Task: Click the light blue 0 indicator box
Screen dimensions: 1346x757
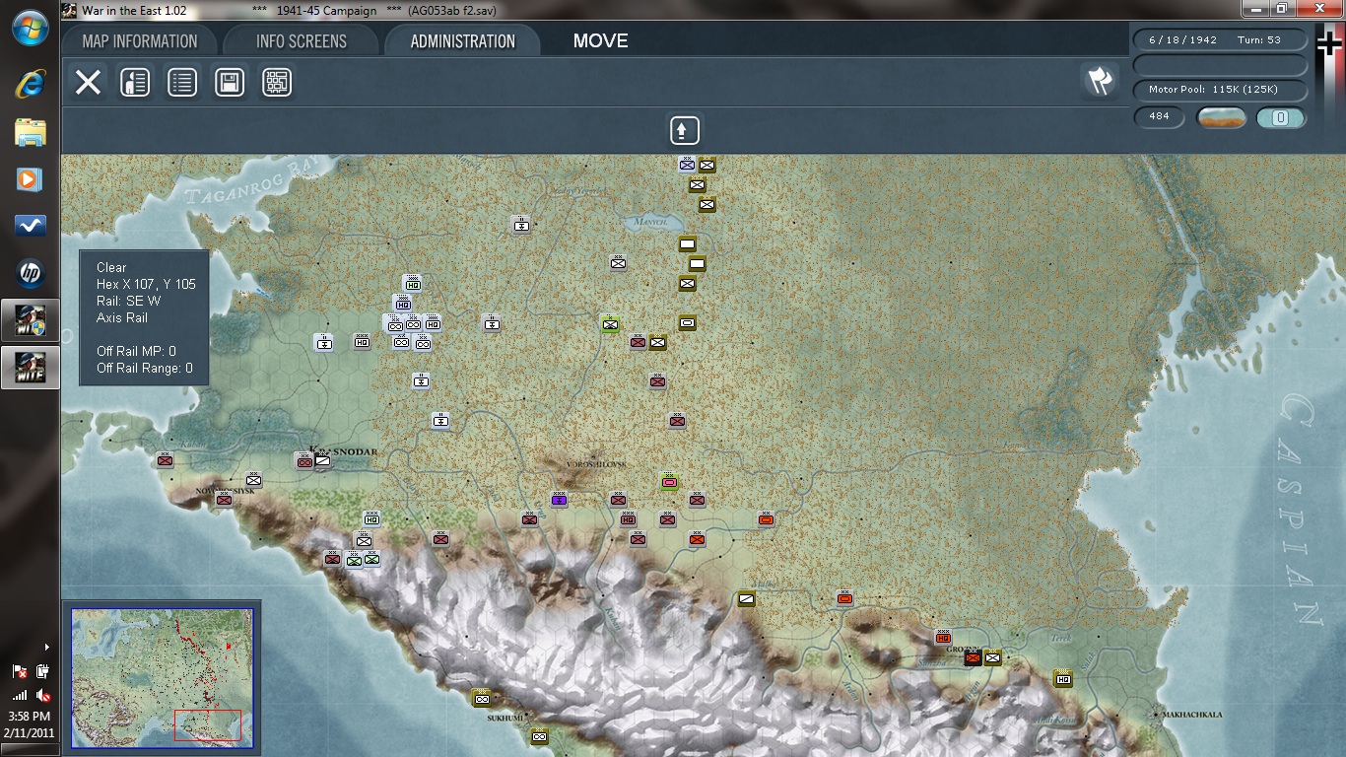Action: click(1281, 118)
